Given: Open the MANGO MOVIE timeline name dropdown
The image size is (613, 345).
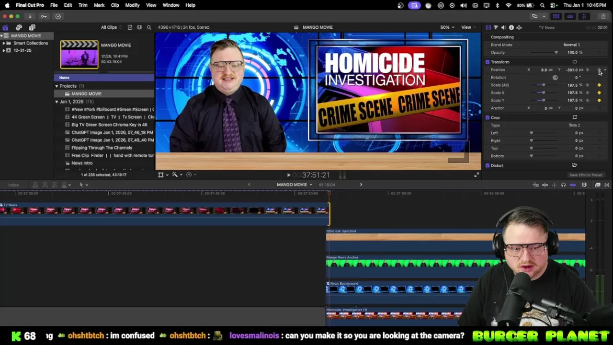Looking at the screenshot, I should (x=295, y=185).
